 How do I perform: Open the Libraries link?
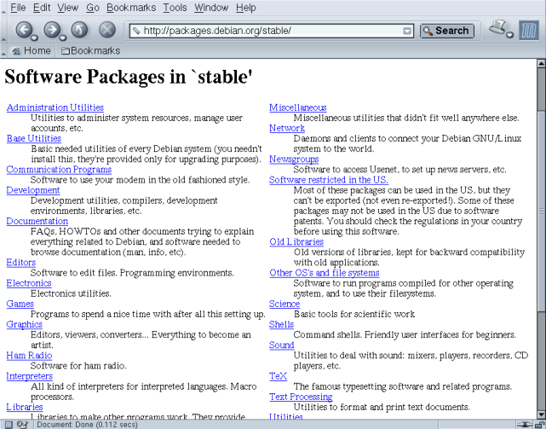(25, 408)
